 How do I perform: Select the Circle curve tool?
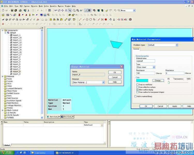[x=87, y=19]
